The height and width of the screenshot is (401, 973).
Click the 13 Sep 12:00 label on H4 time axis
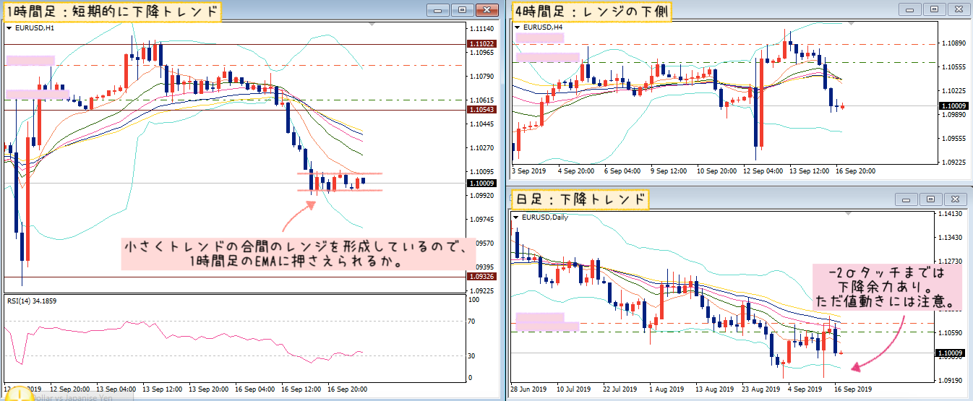(x=808, y=171)
